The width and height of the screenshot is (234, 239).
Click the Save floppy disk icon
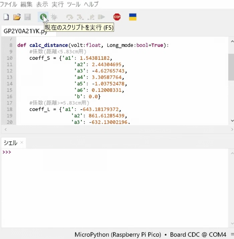(28, 17)
